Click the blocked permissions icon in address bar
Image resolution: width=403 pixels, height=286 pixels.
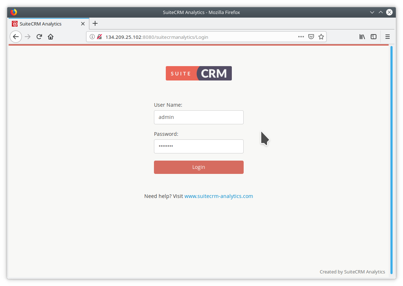[99, 37]
